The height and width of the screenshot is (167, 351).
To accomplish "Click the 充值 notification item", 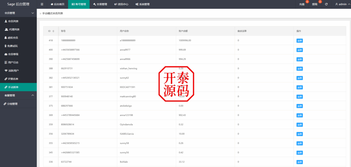I will click(x=302, y=4).
